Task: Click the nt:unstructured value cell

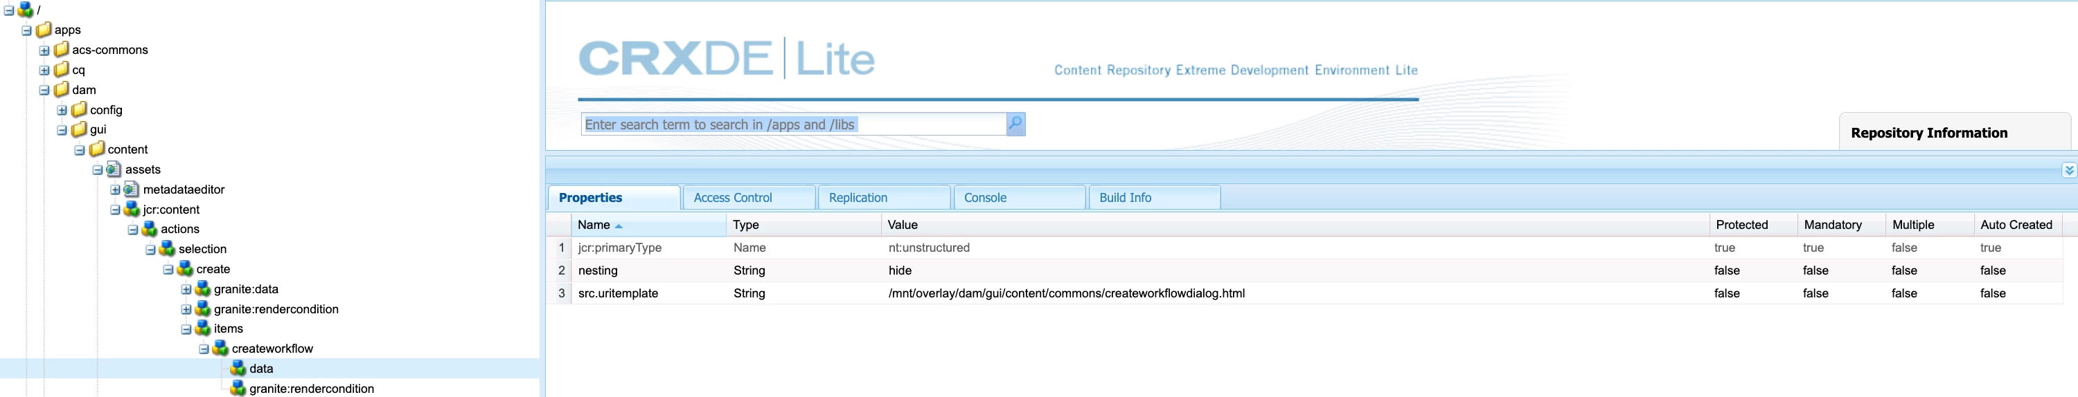Action: [1295, 248]
